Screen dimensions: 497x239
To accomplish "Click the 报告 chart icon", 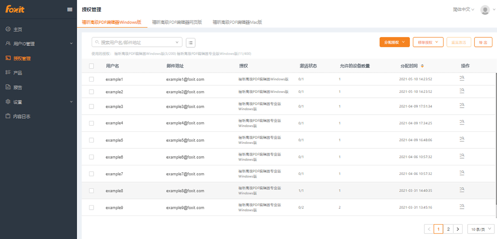I will tap(8, 87).
